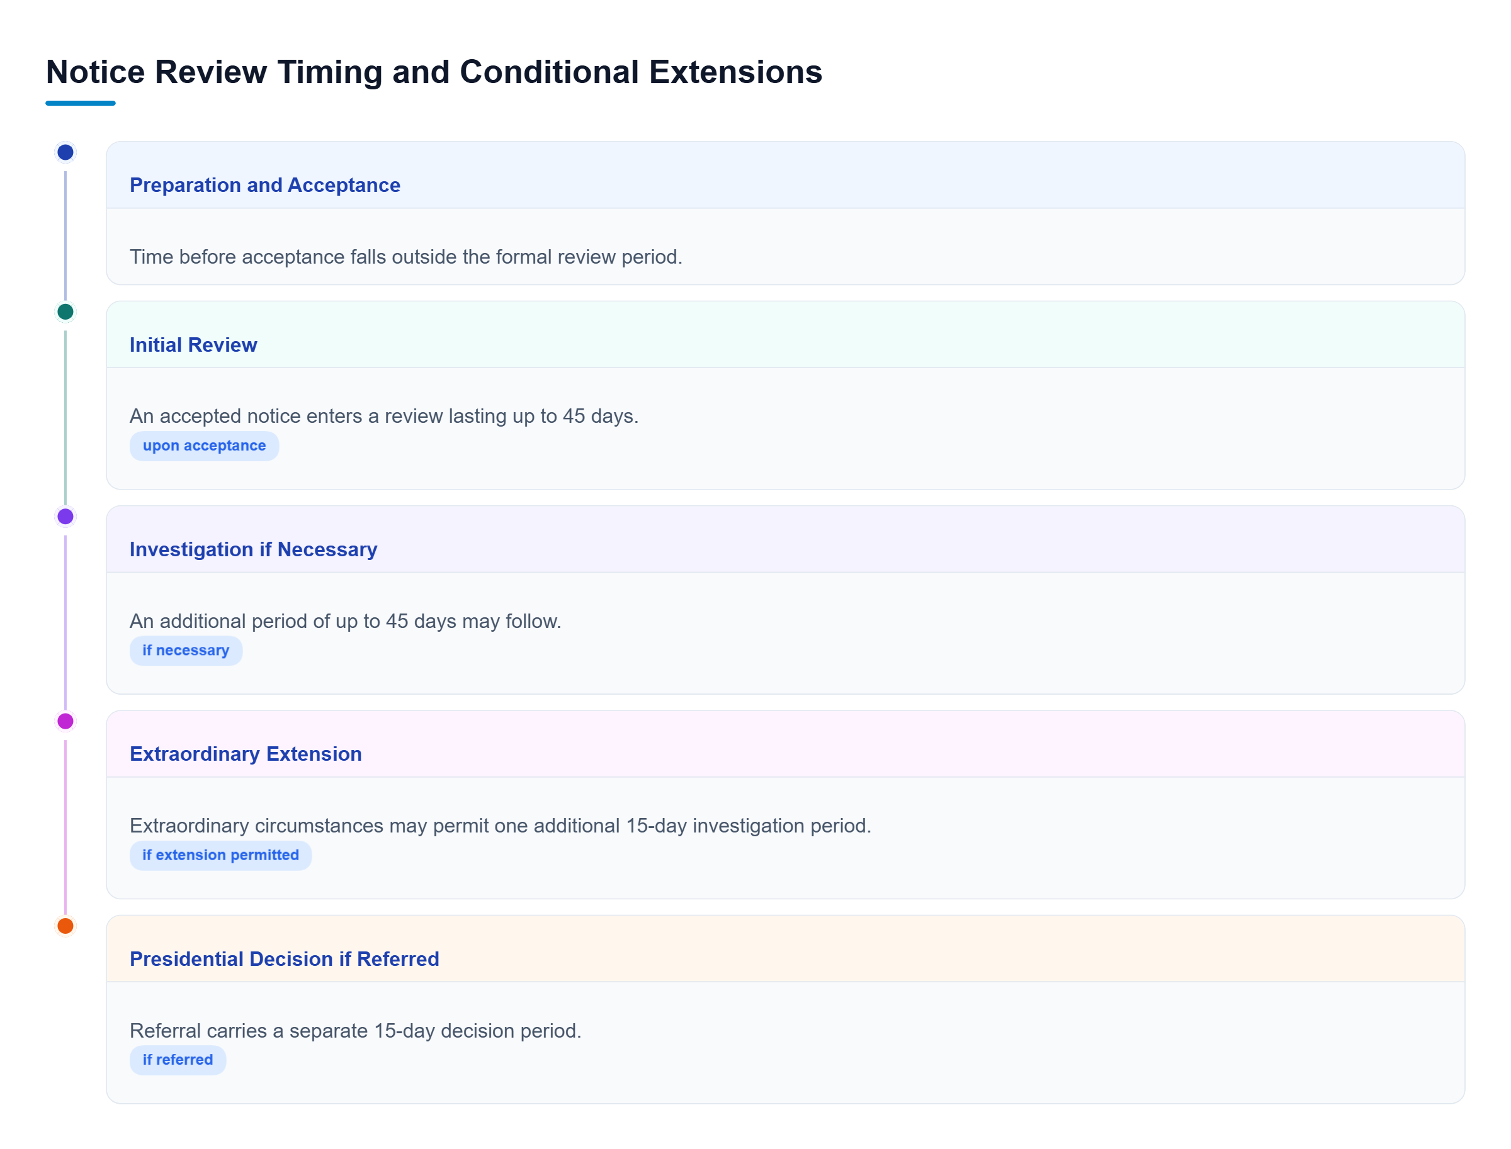Click the magenta Extraordinary Extension timeline dot

coord(65,721)
